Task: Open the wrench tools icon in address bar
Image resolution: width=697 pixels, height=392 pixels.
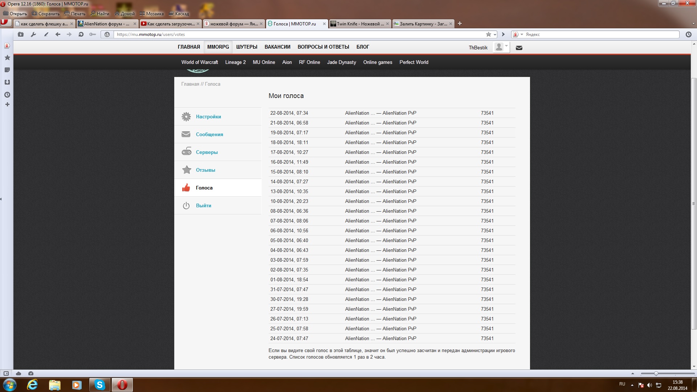Action: (33, 34)
